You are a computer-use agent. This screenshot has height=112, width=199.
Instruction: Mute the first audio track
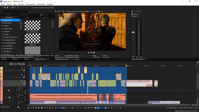point(19,88)
